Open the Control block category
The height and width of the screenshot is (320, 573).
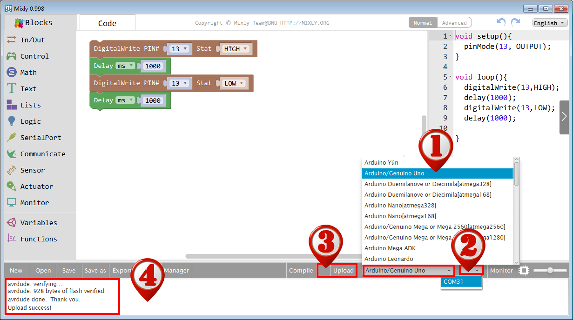coord(34,56)
